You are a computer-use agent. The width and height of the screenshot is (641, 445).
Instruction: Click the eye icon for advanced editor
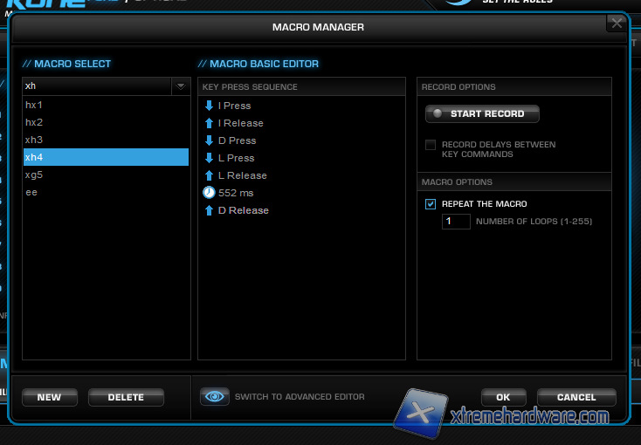214,397
